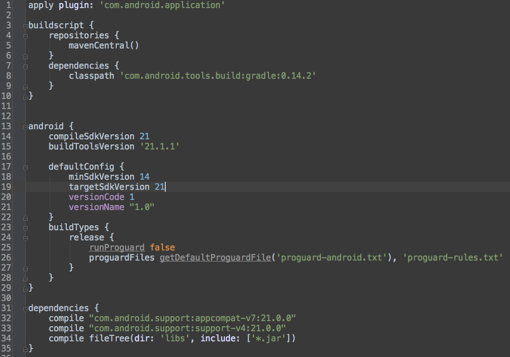Screen dimensions: 510x357
Task: Click the appcompat-v7:21.0.0 dependency string
Action: (192, 318)
